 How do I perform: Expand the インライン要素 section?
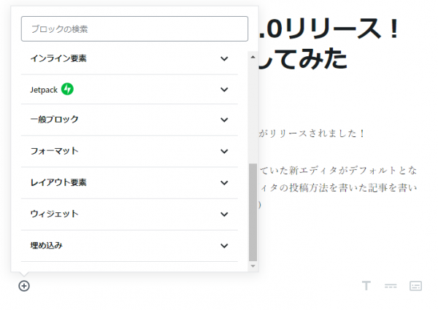coord(129,58)
